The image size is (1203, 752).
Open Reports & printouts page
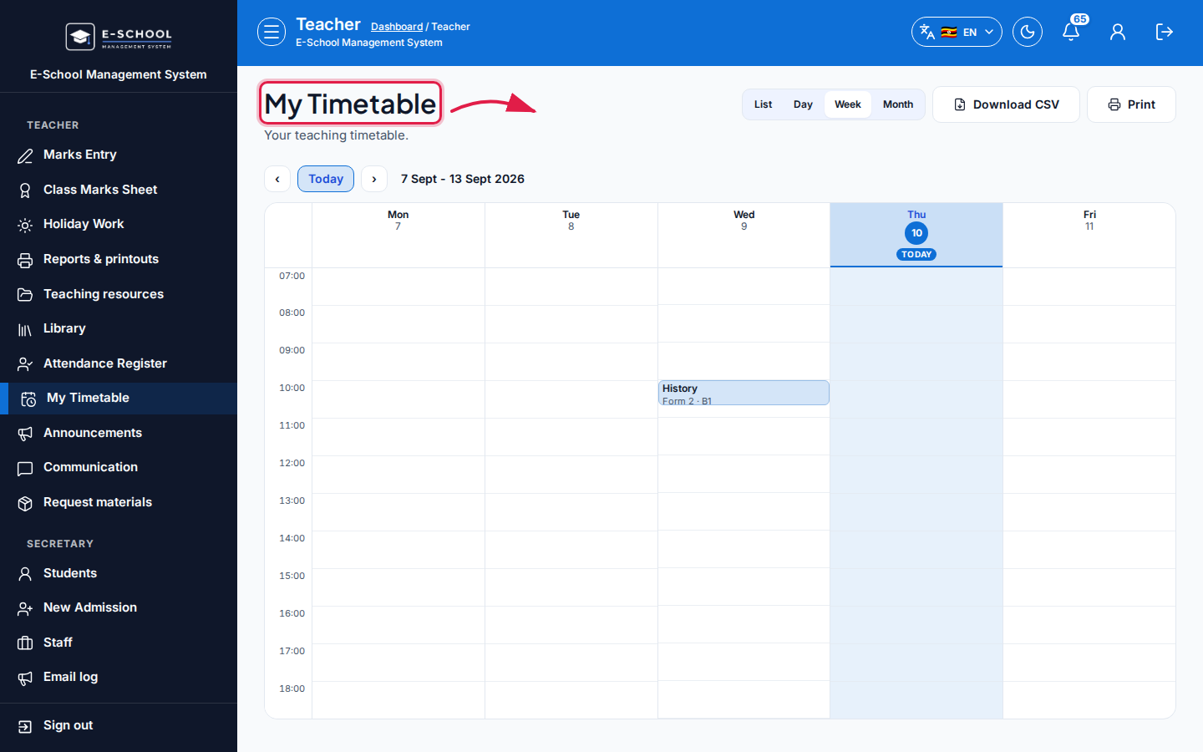119,259
